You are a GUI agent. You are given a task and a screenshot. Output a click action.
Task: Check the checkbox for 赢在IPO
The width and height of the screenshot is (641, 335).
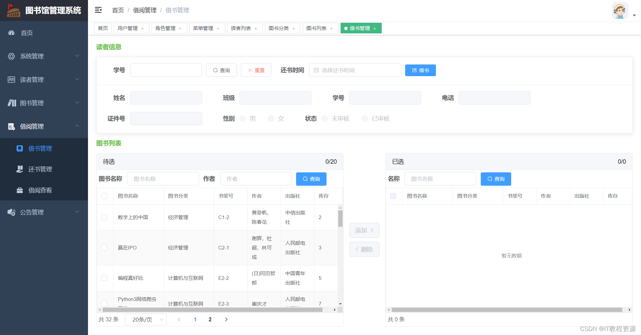point(104,247)
